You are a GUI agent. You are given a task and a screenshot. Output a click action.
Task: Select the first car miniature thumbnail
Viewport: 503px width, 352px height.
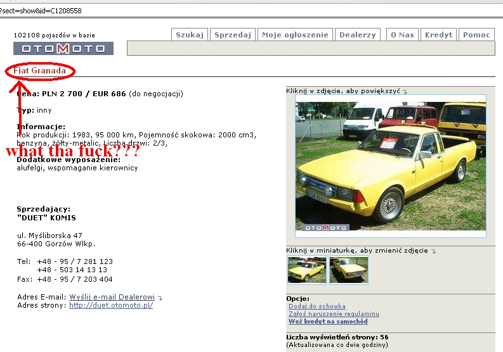pos(306,270)
